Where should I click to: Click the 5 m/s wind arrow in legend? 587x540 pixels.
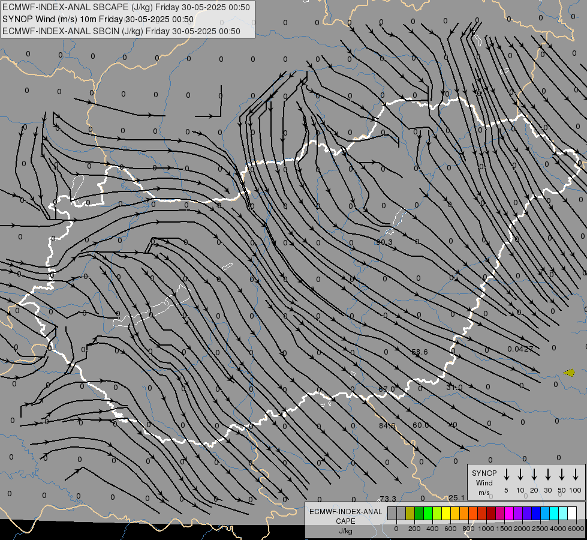tap(506, 474)
